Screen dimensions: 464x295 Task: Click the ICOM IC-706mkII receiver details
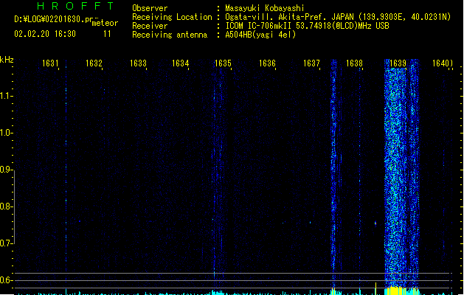[307, 26]
